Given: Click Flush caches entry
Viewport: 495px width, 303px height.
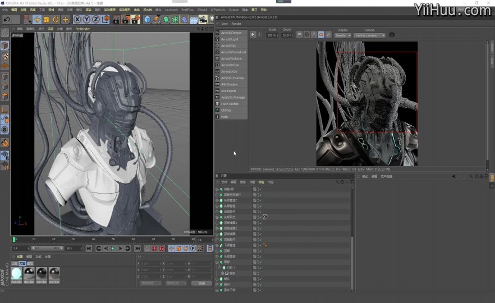Looking at the screenshot, I should 231,104.
